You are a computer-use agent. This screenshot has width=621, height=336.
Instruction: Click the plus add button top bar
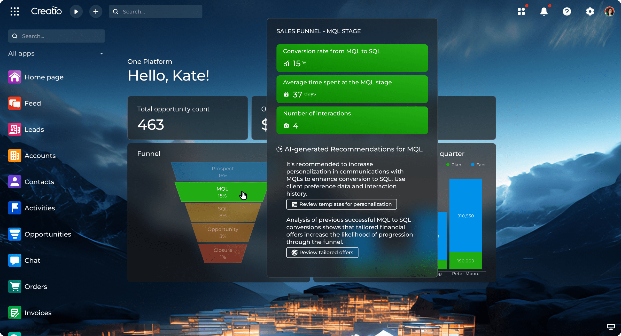[x=96, y=12]
